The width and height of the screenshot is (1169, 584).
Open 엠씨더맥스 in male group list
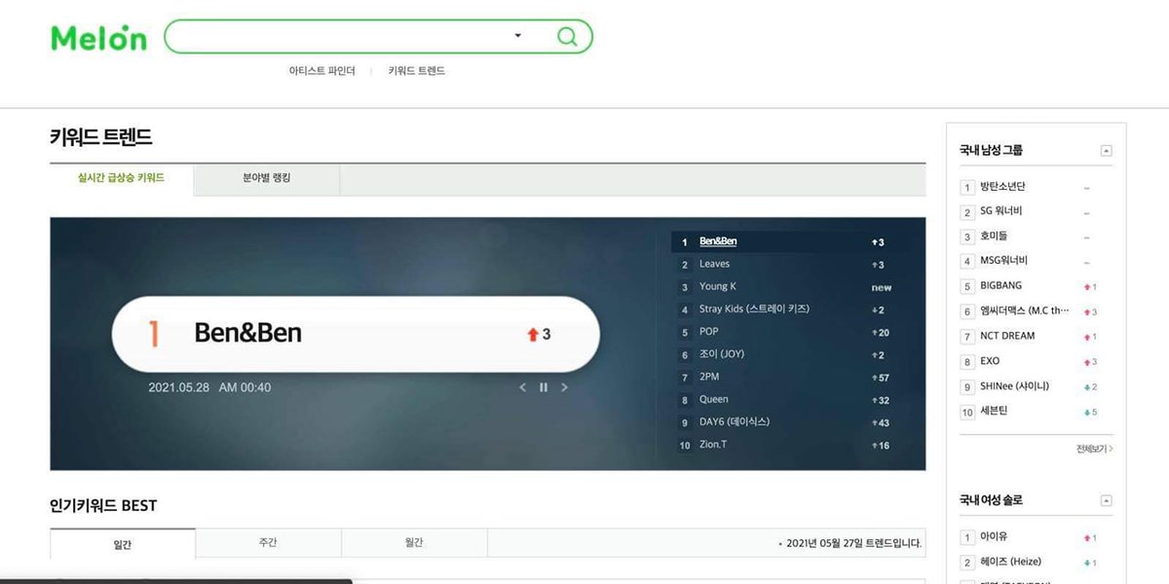coord(1025,310)
